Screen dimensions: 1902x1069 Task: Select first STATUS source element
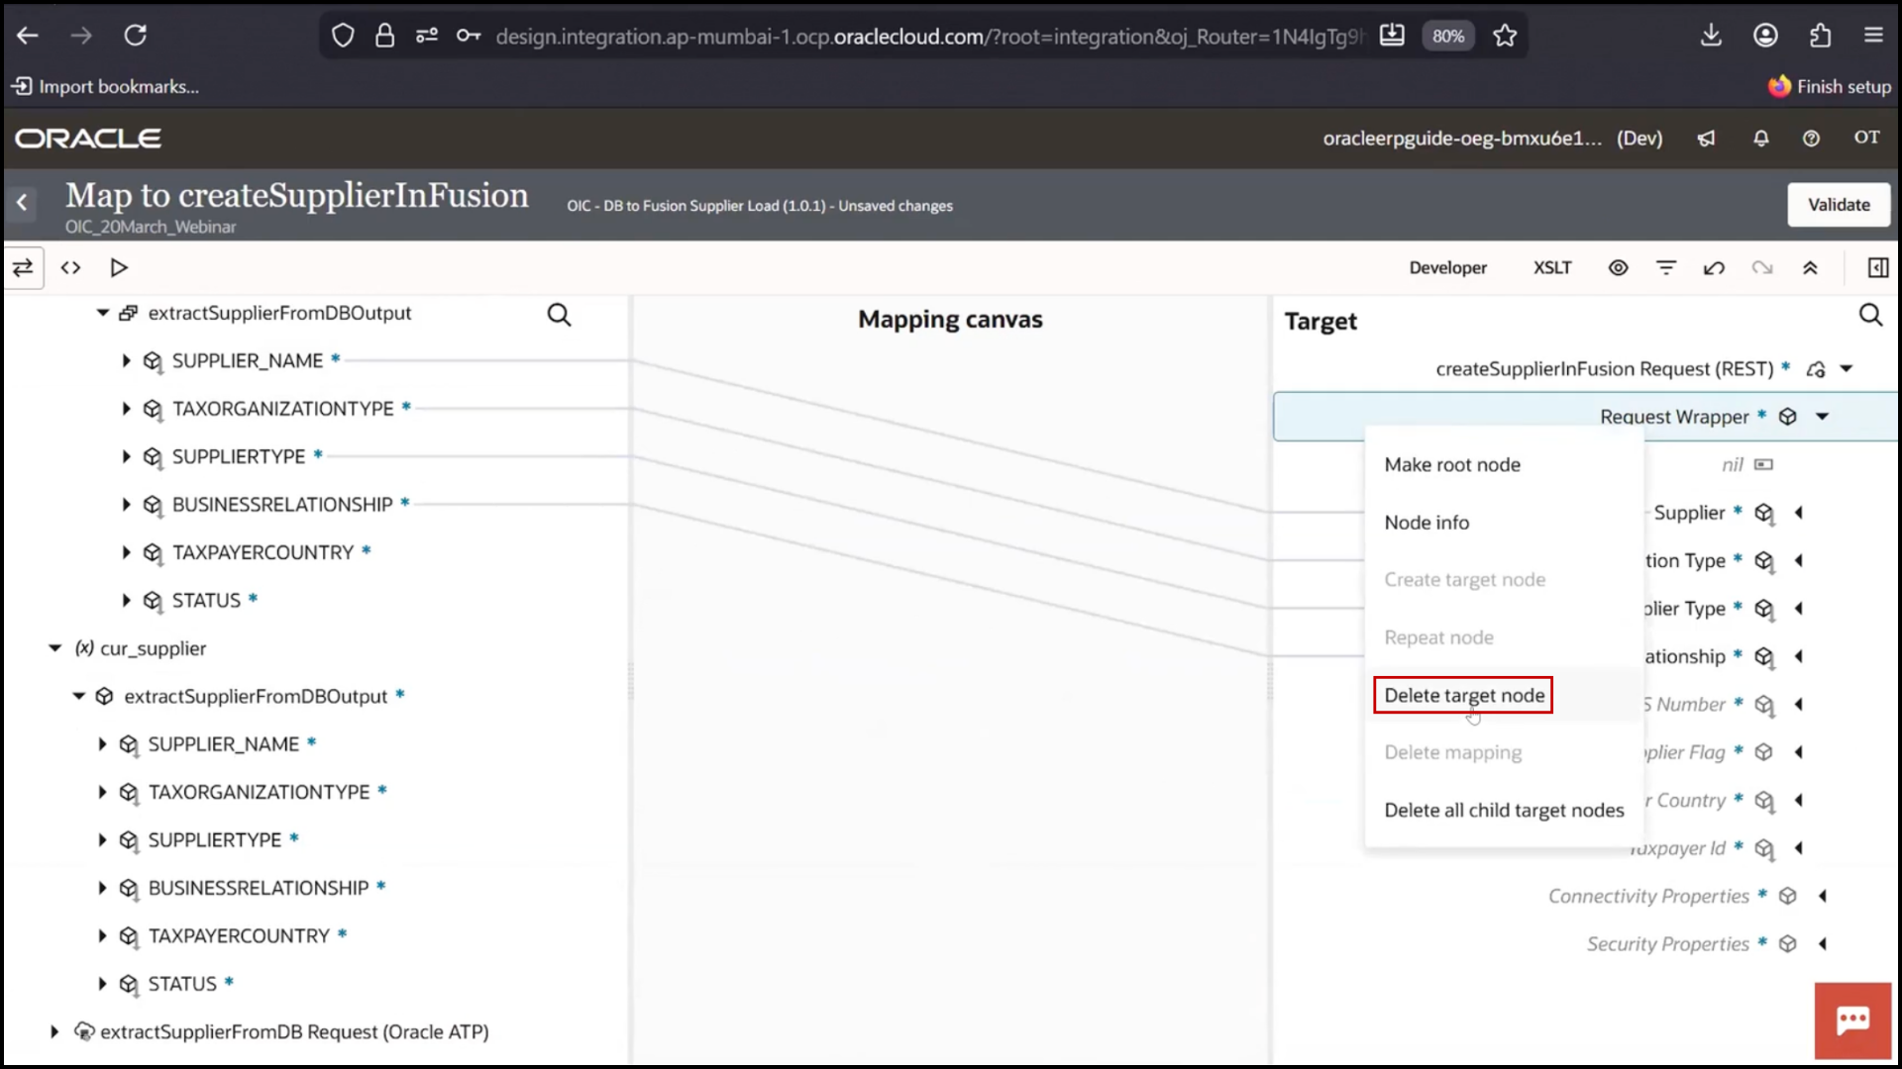coord(206,601)
